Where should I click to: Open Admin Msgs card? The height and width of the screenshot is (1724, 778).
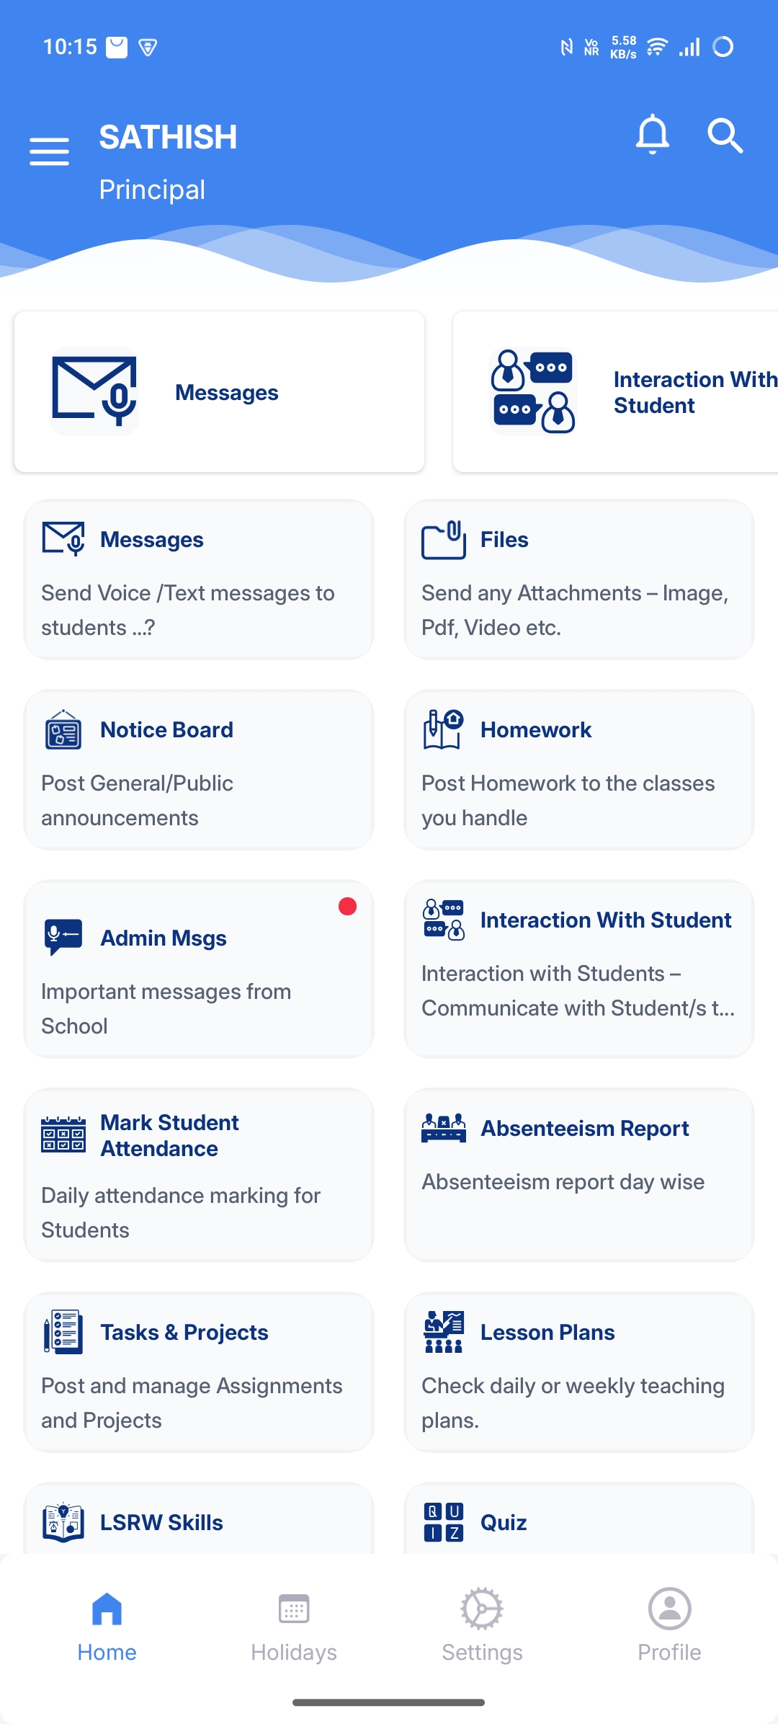(x=199, y=969)
